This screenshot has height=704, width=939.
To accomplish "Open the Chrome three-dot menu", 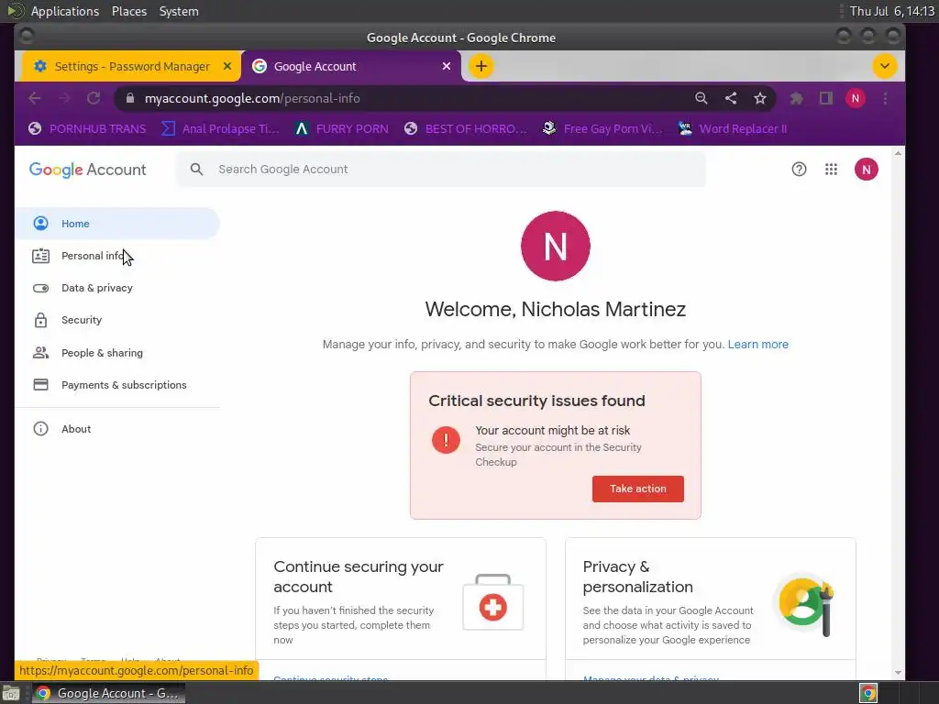I will point(885,98).
